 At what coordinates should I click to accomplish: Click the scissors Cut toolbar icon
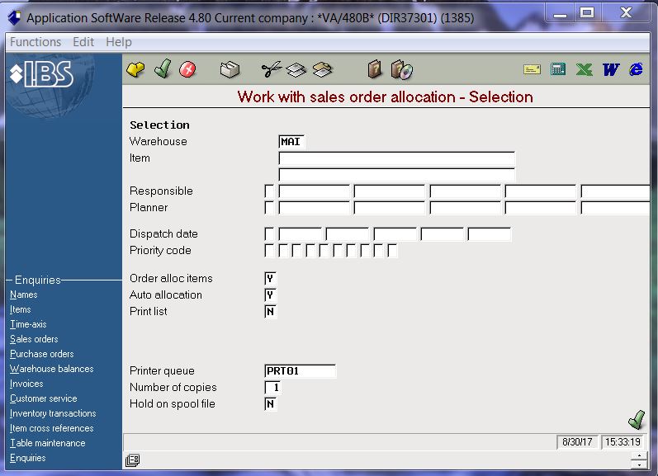271,69
